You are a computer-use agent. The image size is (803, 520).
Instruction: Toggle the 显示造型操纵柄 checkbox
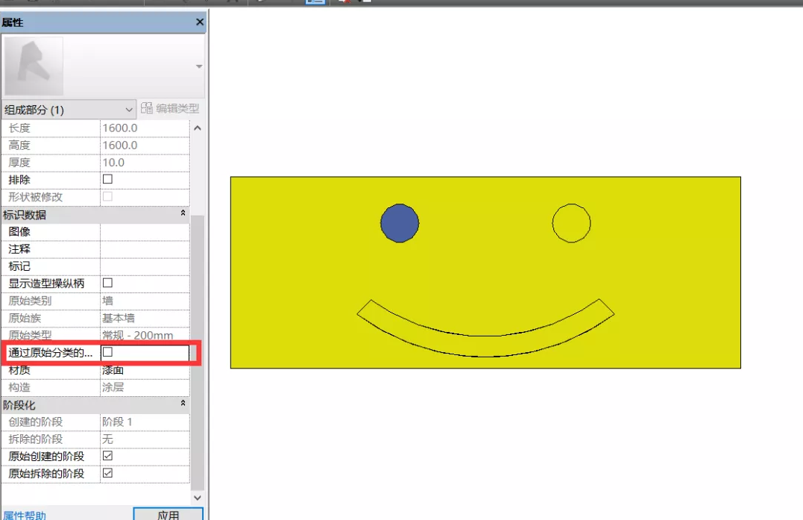point(107,283)
